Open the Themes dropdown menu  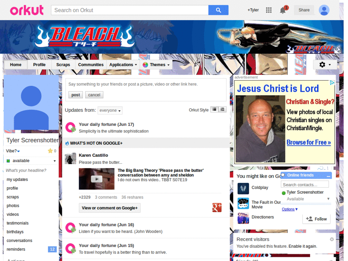coord(156,65)
